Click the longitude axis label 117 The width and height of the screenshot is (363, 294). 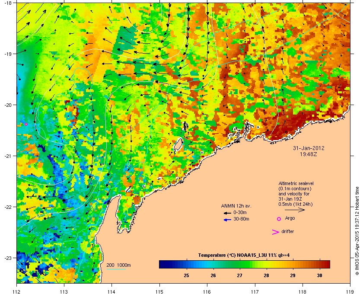(255, 291)
